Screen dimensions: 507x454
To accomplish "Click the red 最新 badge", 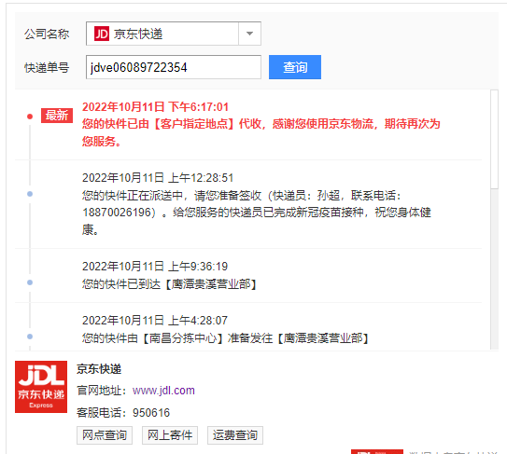I will click(57, 116).
